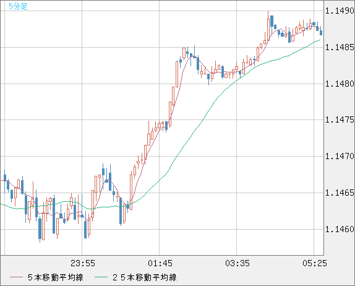Screen dimensions: 355x286
Task: Click the 25本移動平均線 legend text
Action: click(145, 277)
